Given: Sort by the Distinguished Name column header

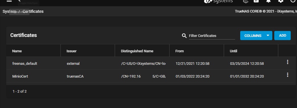Looking at the screenshot, I should tap(137, 51).
